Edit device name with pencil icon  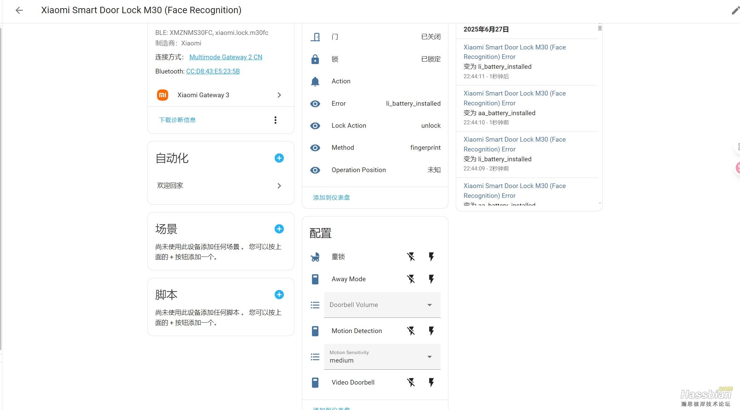[735, 11]
